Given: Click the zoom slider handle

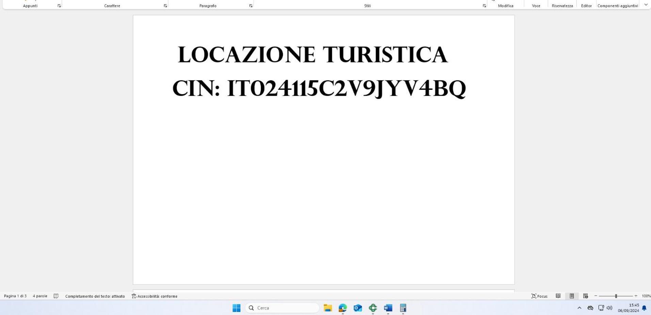Looking at the screenshot, I should tap(616, 296).
